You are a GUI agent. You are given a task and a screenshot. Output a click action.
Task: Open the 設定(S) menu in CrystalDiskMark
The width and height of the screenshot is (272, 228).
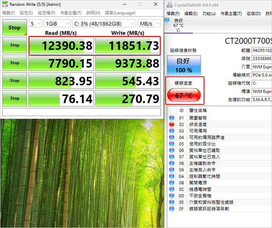[x=26, y=13]
